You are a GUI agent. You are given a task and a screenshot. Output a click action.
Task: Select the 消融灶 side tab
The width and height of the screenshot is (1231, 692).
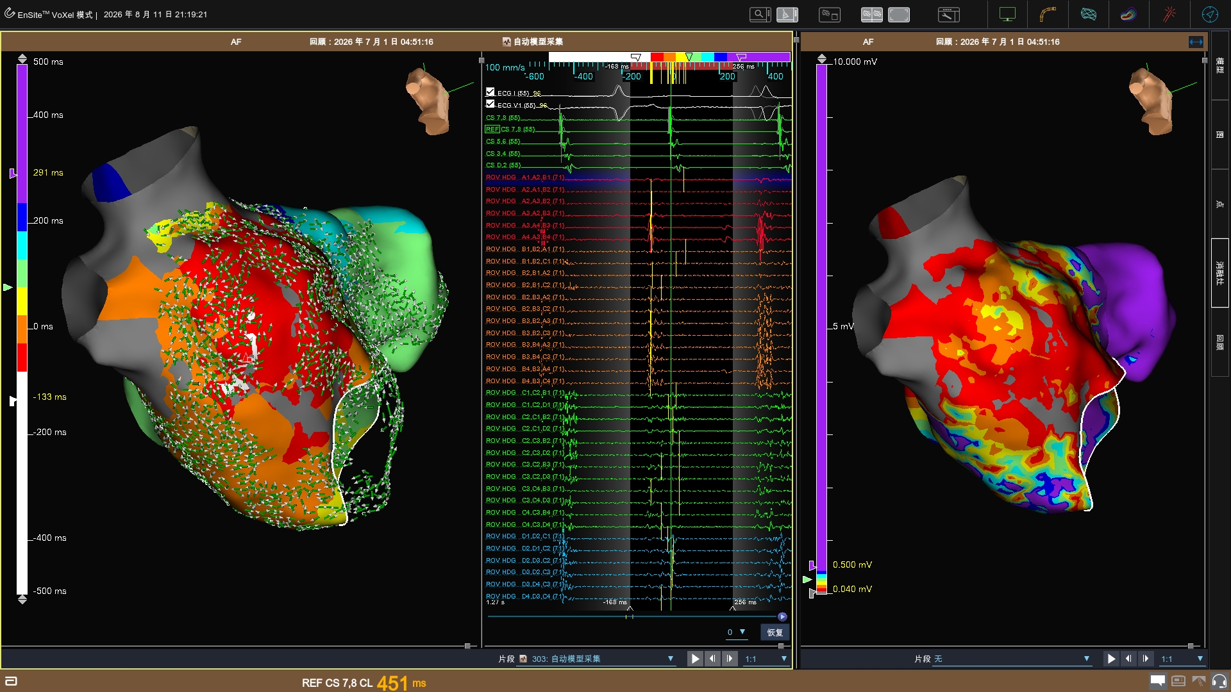[1219, 274]
